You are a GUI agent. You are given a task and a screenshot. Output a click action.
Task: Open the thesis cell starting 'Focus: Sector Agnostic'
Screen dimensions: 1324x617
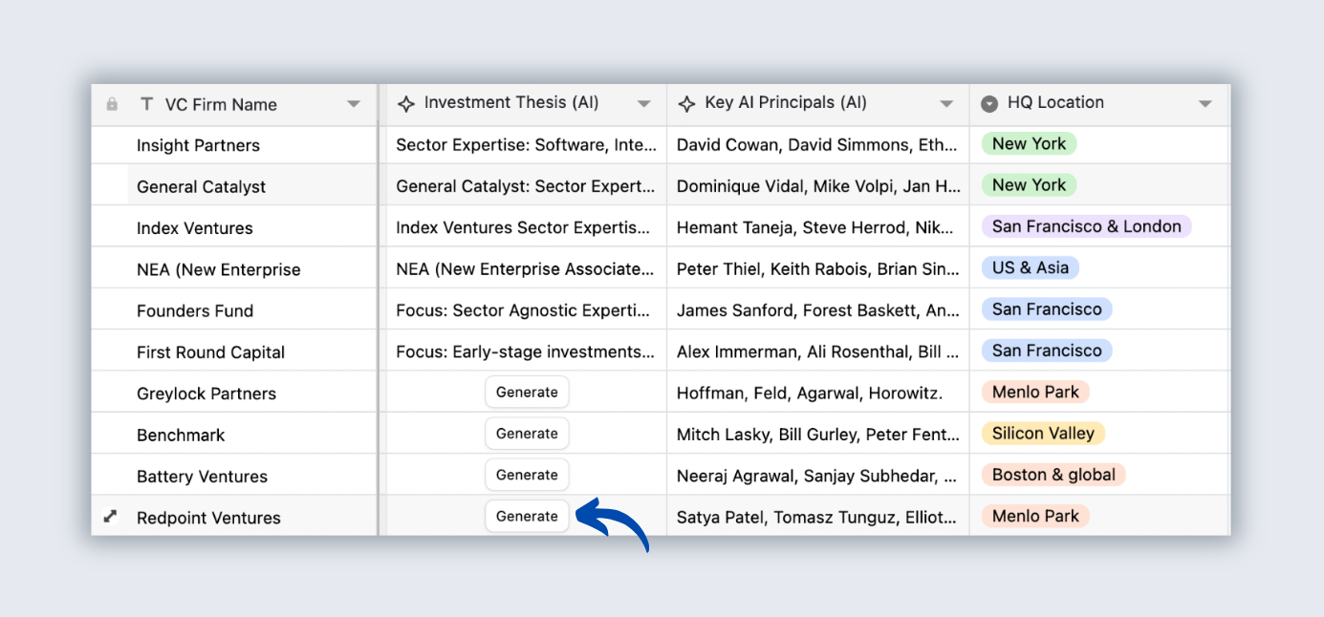tap(526, 310)
